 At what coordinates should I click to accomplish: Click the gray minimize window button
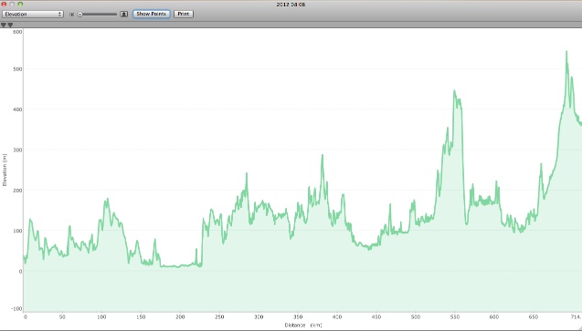click(12, 4)
